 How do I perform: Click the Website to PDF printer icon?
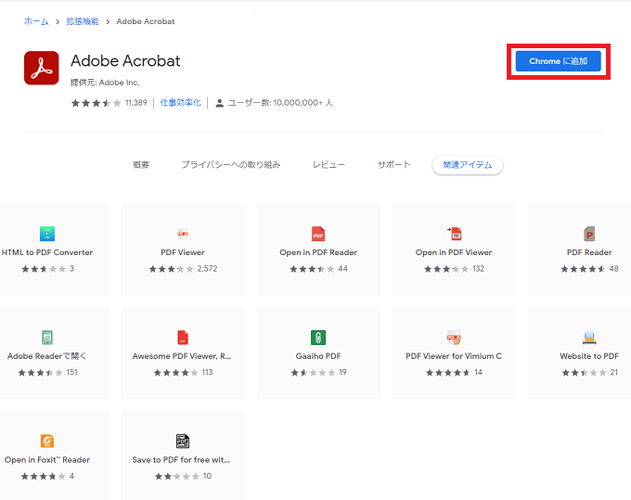pyautogui.click(x=589, y=338)
